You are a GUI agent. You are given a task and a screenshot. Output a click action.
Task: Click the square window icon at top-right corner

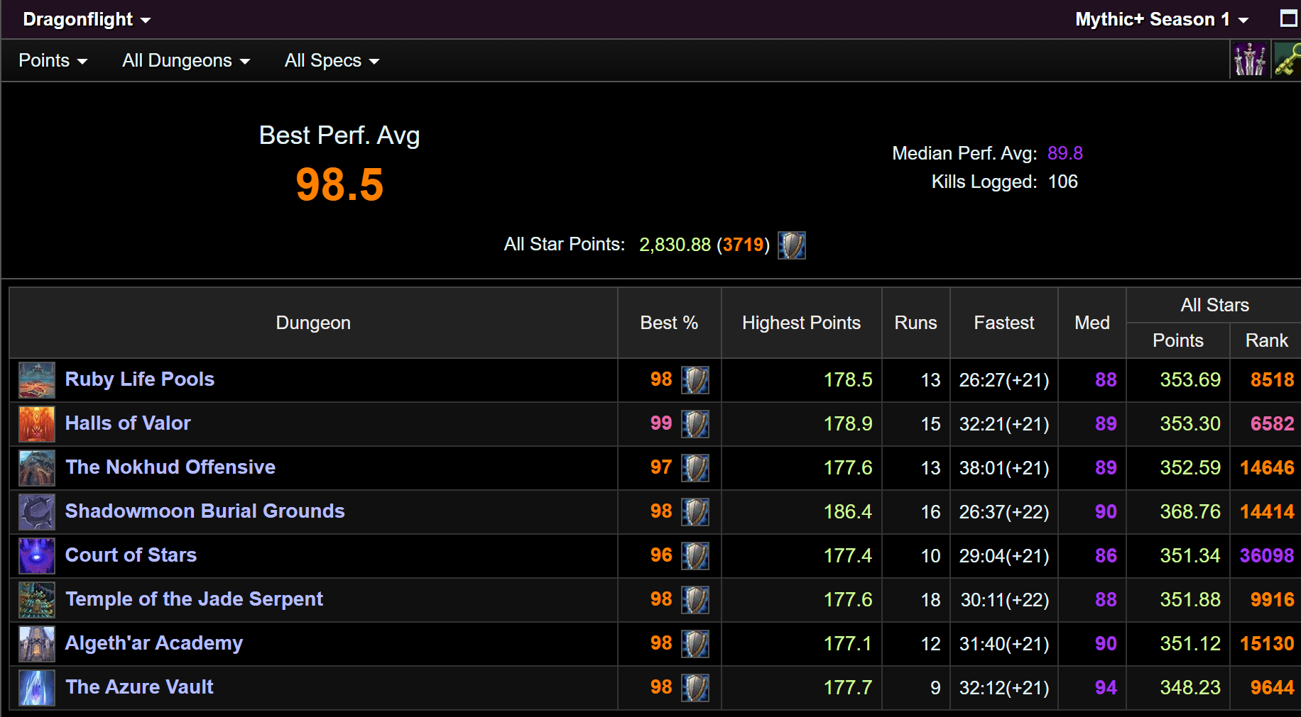(x=1288, y=18)
